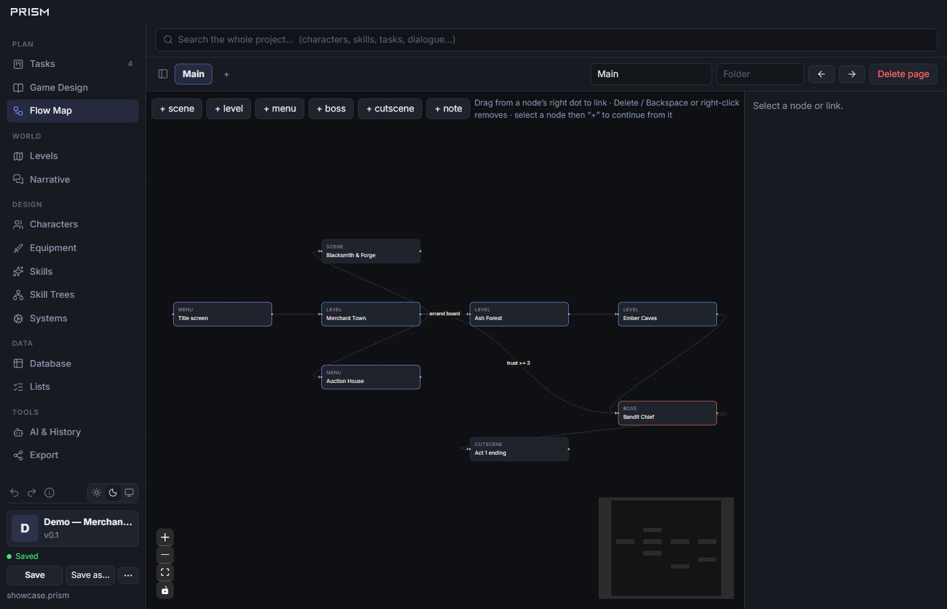
Task: Click the Delete page button
Action: (903, 74)
